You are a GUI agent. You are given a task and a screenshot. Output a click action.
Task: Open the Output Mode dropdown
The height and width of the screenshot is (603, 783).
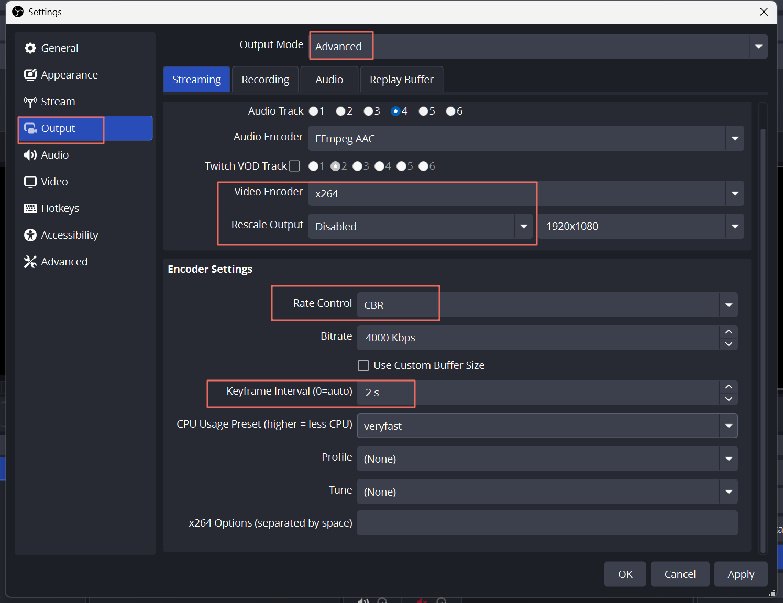(538, 47)
